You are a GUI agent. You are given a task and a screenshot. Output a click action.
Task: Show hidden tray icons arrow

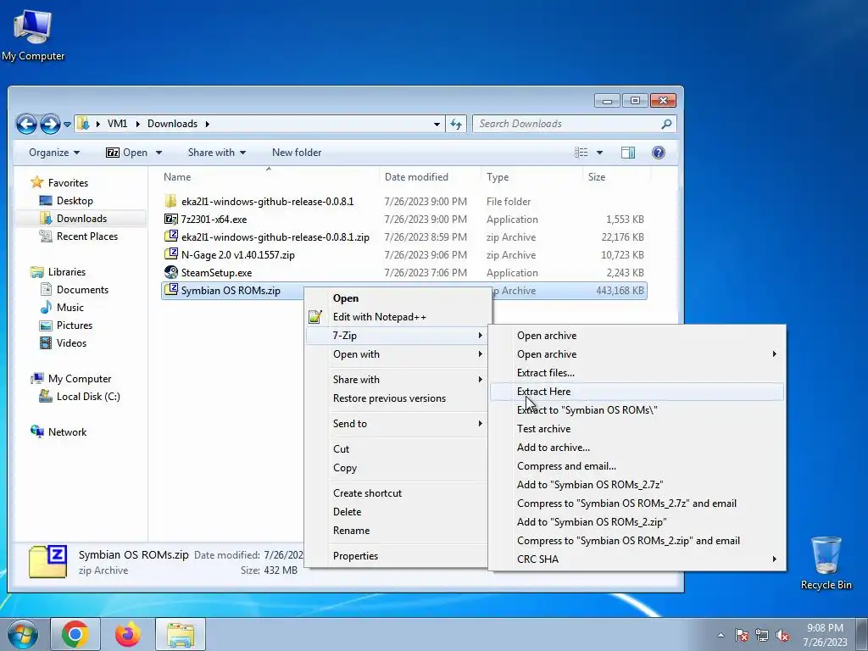(721, 636)
